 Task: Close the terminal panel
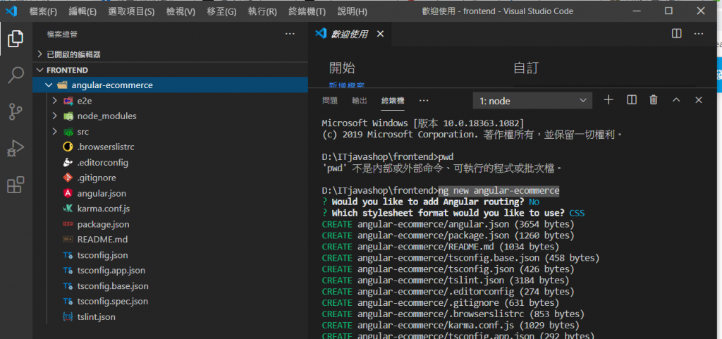click(x=699, y=100)
